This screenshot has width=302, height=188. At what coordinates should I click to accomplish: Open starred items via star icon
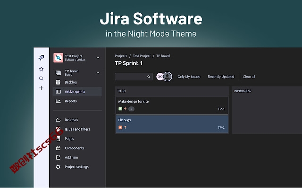pos(41,69)
